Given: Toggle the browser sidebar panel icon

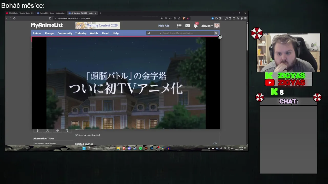Looking at the screenshot, I should (x=230, y=18).
